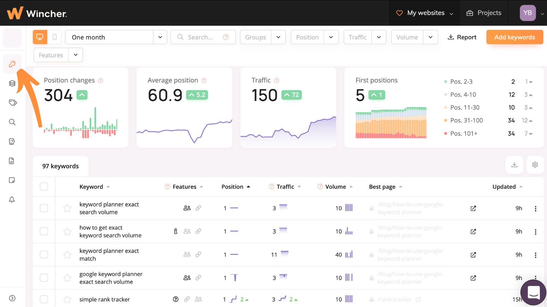
Task: Open the table settings gear icon
Action: (535, 164)
